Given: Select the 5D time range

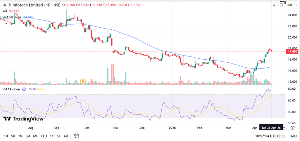Looking at the screenshot, I should tap(13, 136).
